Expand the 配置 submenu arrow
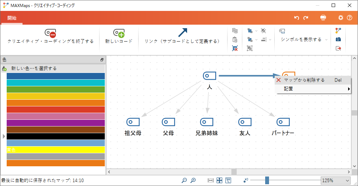This screenshot has height=186, width=358. 349,89
